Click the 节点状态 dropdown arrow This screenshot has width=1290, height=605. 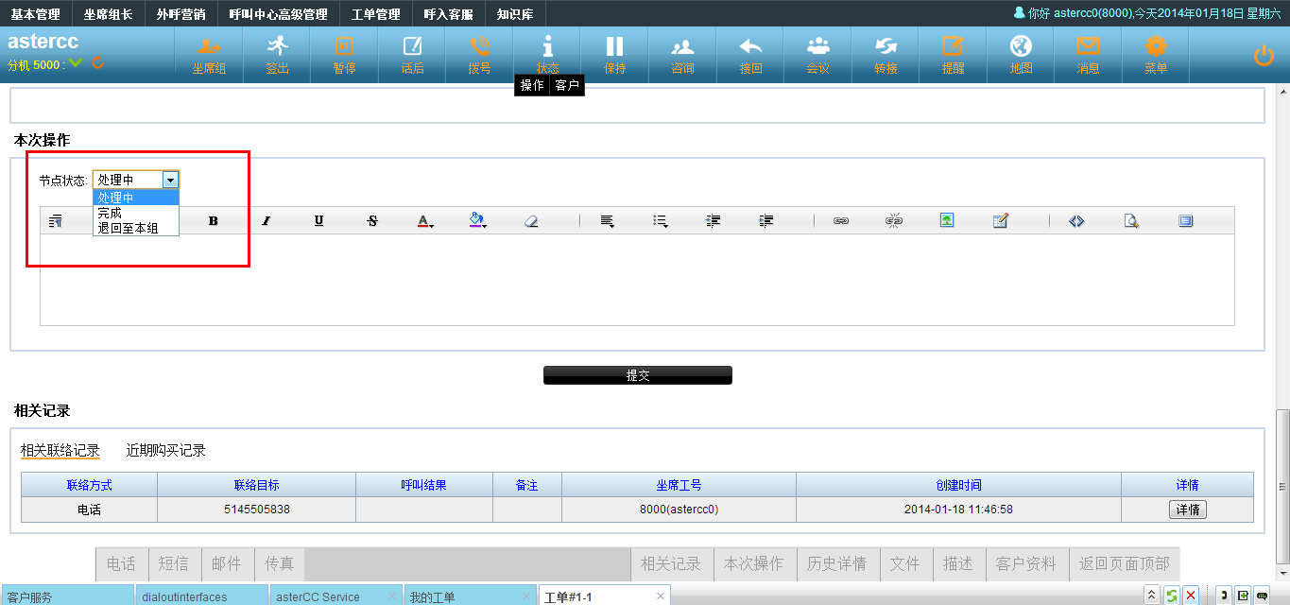[x=170, y=180]
